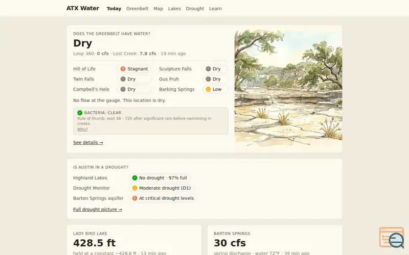The image size is (409, 255).
Task: Click the Low status icon for Barking Springs
Action: point(208,89)
